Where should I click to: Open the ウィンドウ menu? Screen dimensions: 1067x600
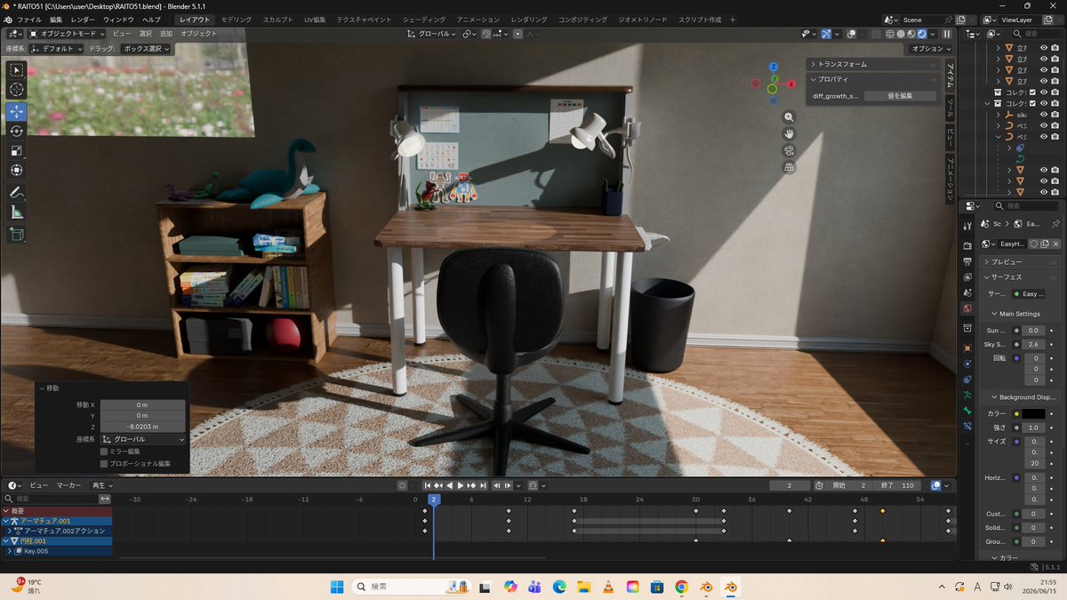(x=118, y=20)
